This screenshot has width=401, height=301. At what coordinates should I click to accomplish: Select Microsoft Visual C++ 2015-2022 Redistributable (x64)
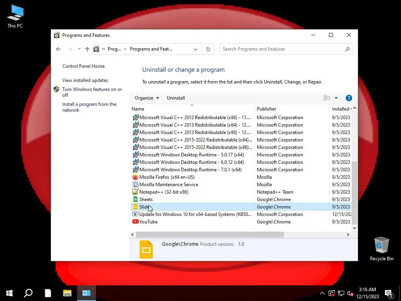coord(196,140)
